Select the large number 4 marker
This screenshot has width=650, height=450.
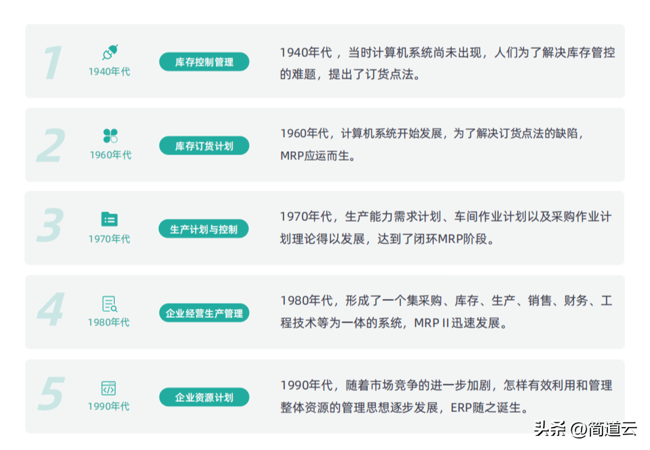click(x=50, y=310)
